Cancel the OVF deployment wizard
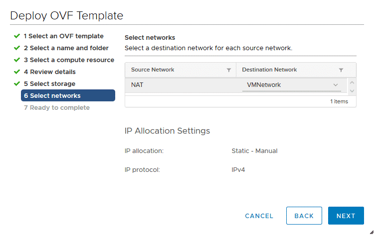 pos(259,216)
